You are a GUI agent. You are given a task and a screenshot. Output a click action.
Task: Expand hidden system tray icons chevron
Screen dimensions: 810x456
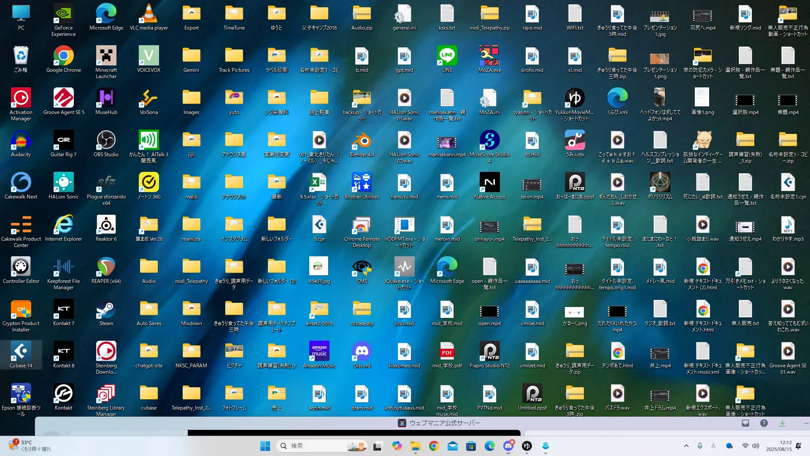pyautogui.click(x=686, y=446)
